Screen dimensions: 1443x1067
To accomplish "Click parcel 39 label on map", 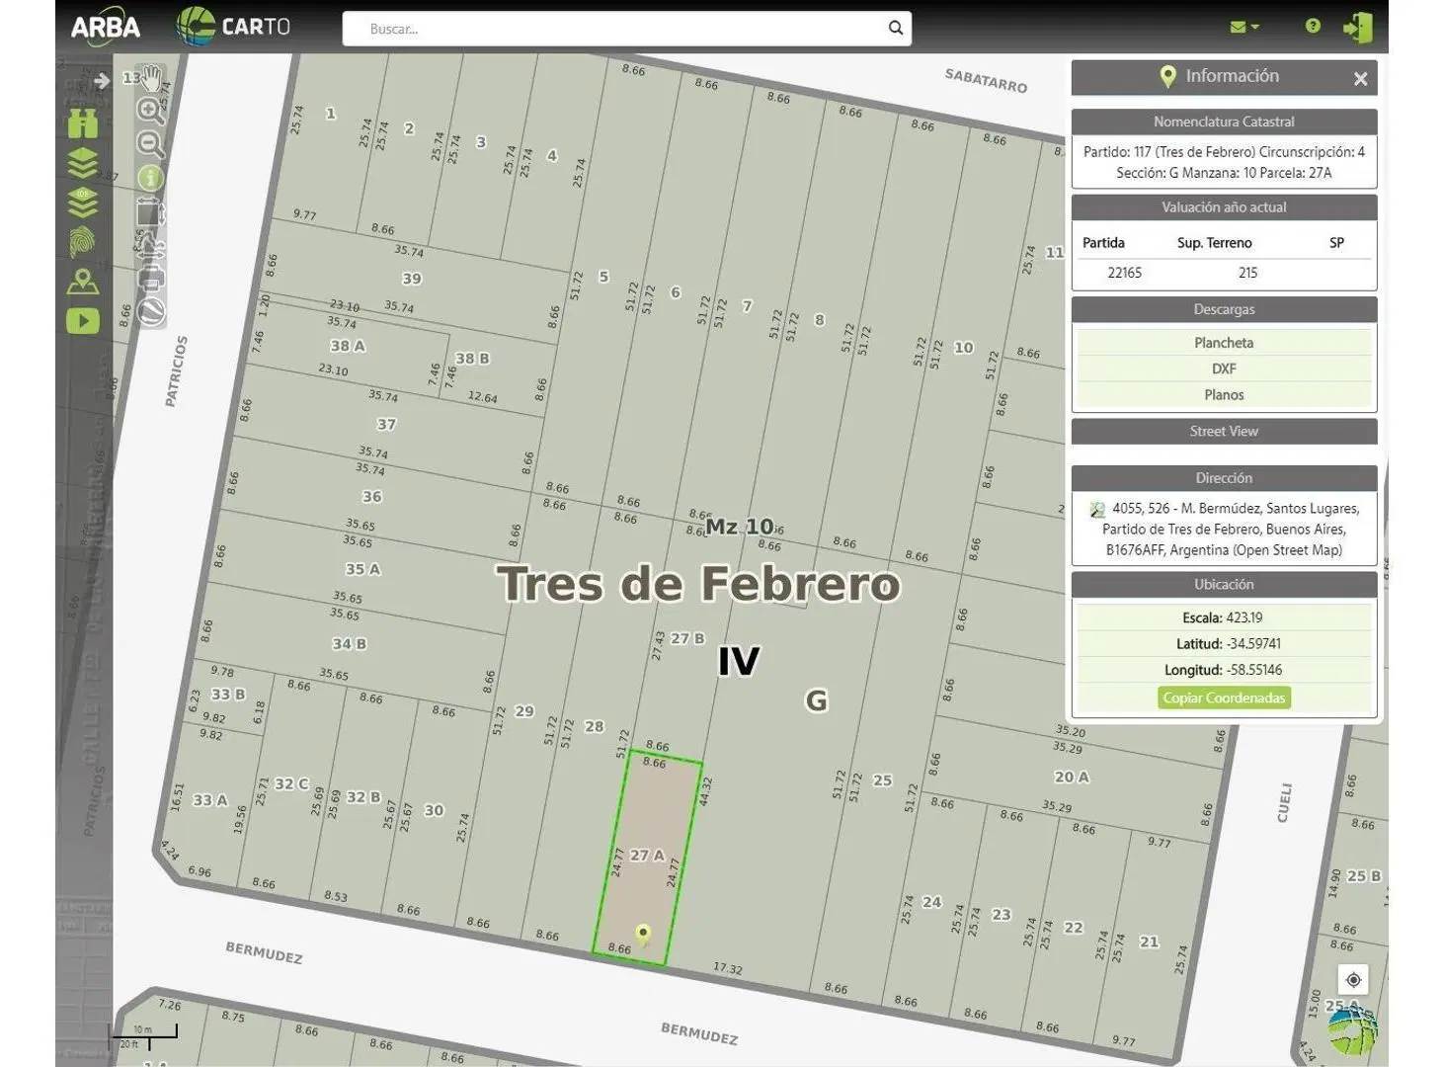I will tap(412, 279).
